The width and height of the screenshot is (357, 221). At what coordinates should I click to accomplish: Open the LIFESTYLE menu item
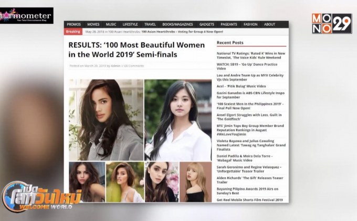coord(130,24)
